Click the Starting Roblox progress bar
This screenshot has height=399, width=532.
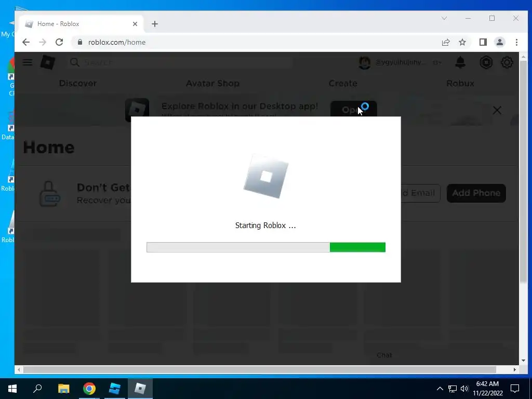click(x=266, y=247)
